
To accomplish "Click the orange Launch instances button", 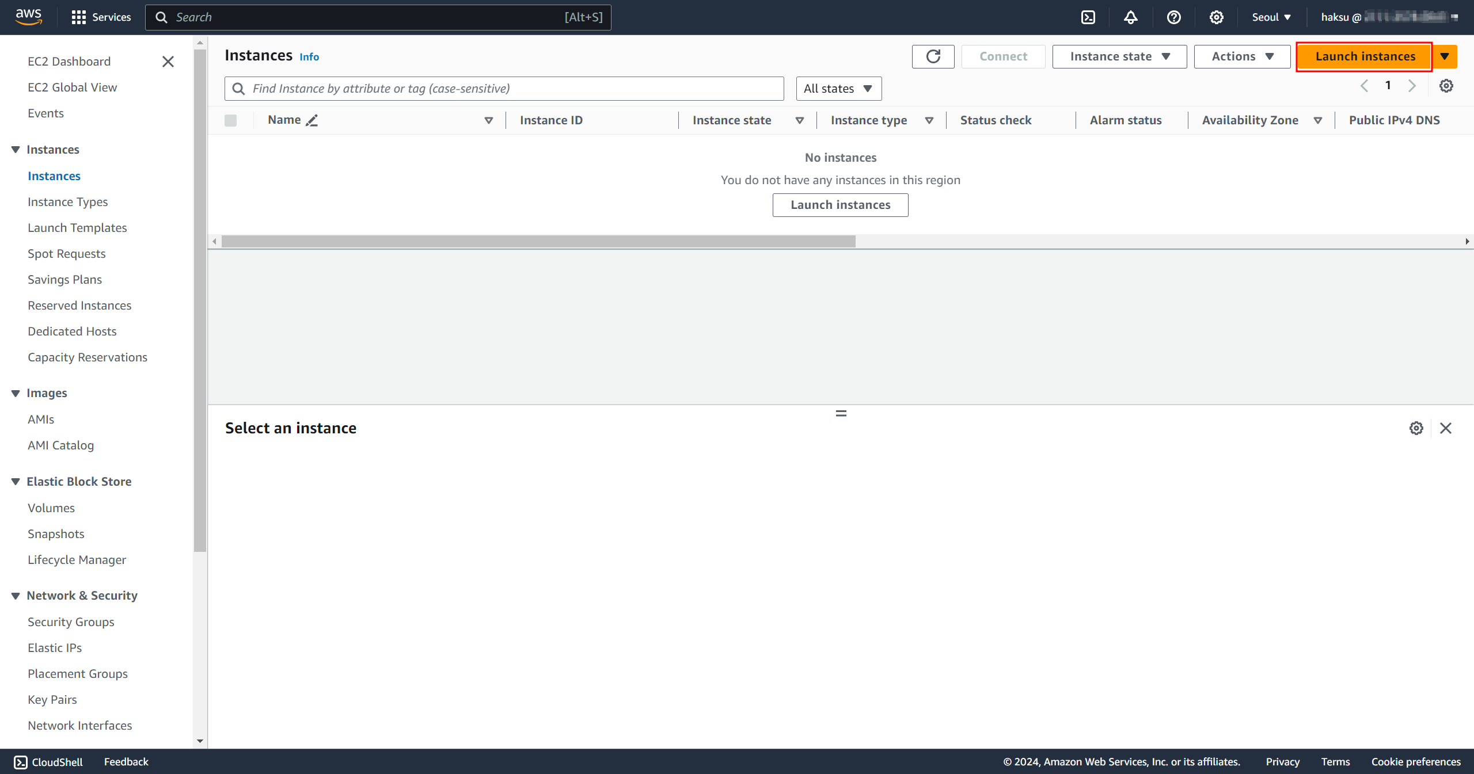I will pos(1365,56).
